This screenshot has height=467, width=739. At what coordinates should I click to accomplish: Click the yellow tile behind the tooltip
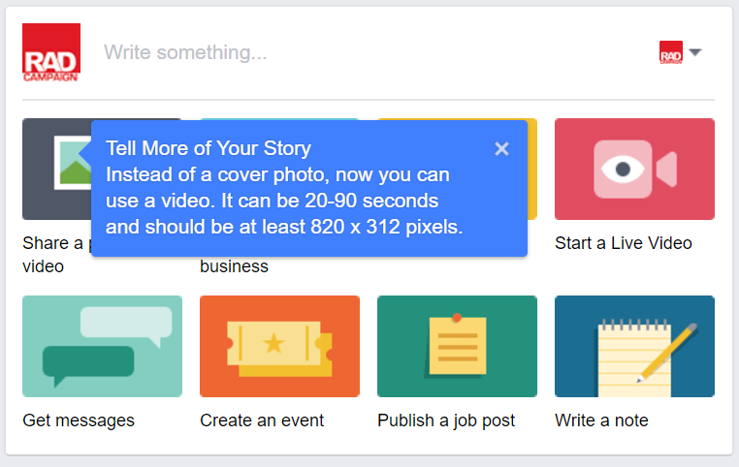coord(532,170)
